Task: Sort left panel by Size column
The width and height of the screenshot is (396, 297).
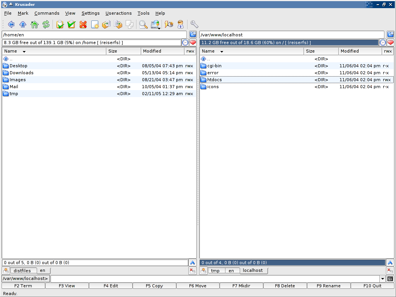Action: (x=123, y=51)
